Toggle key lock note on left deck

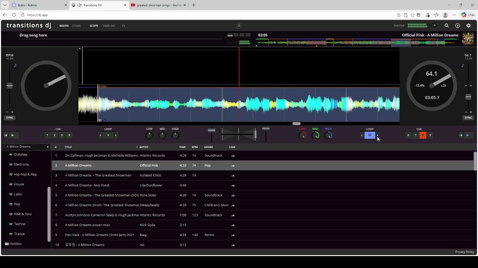pos(15,66)
